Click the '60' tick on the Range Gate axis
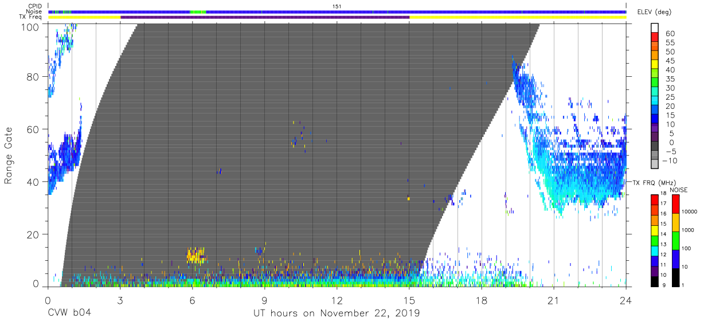 click(x=33, y=130)
